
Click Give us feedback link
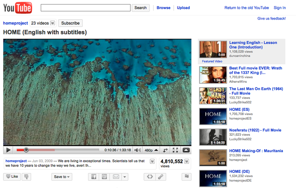click(x=272, y=18)
